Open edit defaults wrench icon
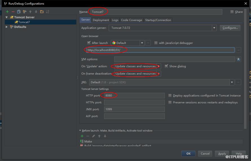 pyautogui.click(x=25, y=12)
